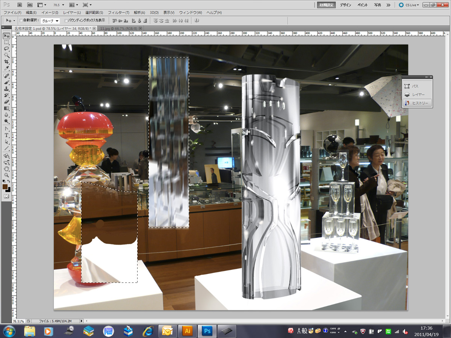Open Adobe Illustrator from the taskbar
This screenshot has width=451, height=338.
pyautogui.click(x=187, y=331)
